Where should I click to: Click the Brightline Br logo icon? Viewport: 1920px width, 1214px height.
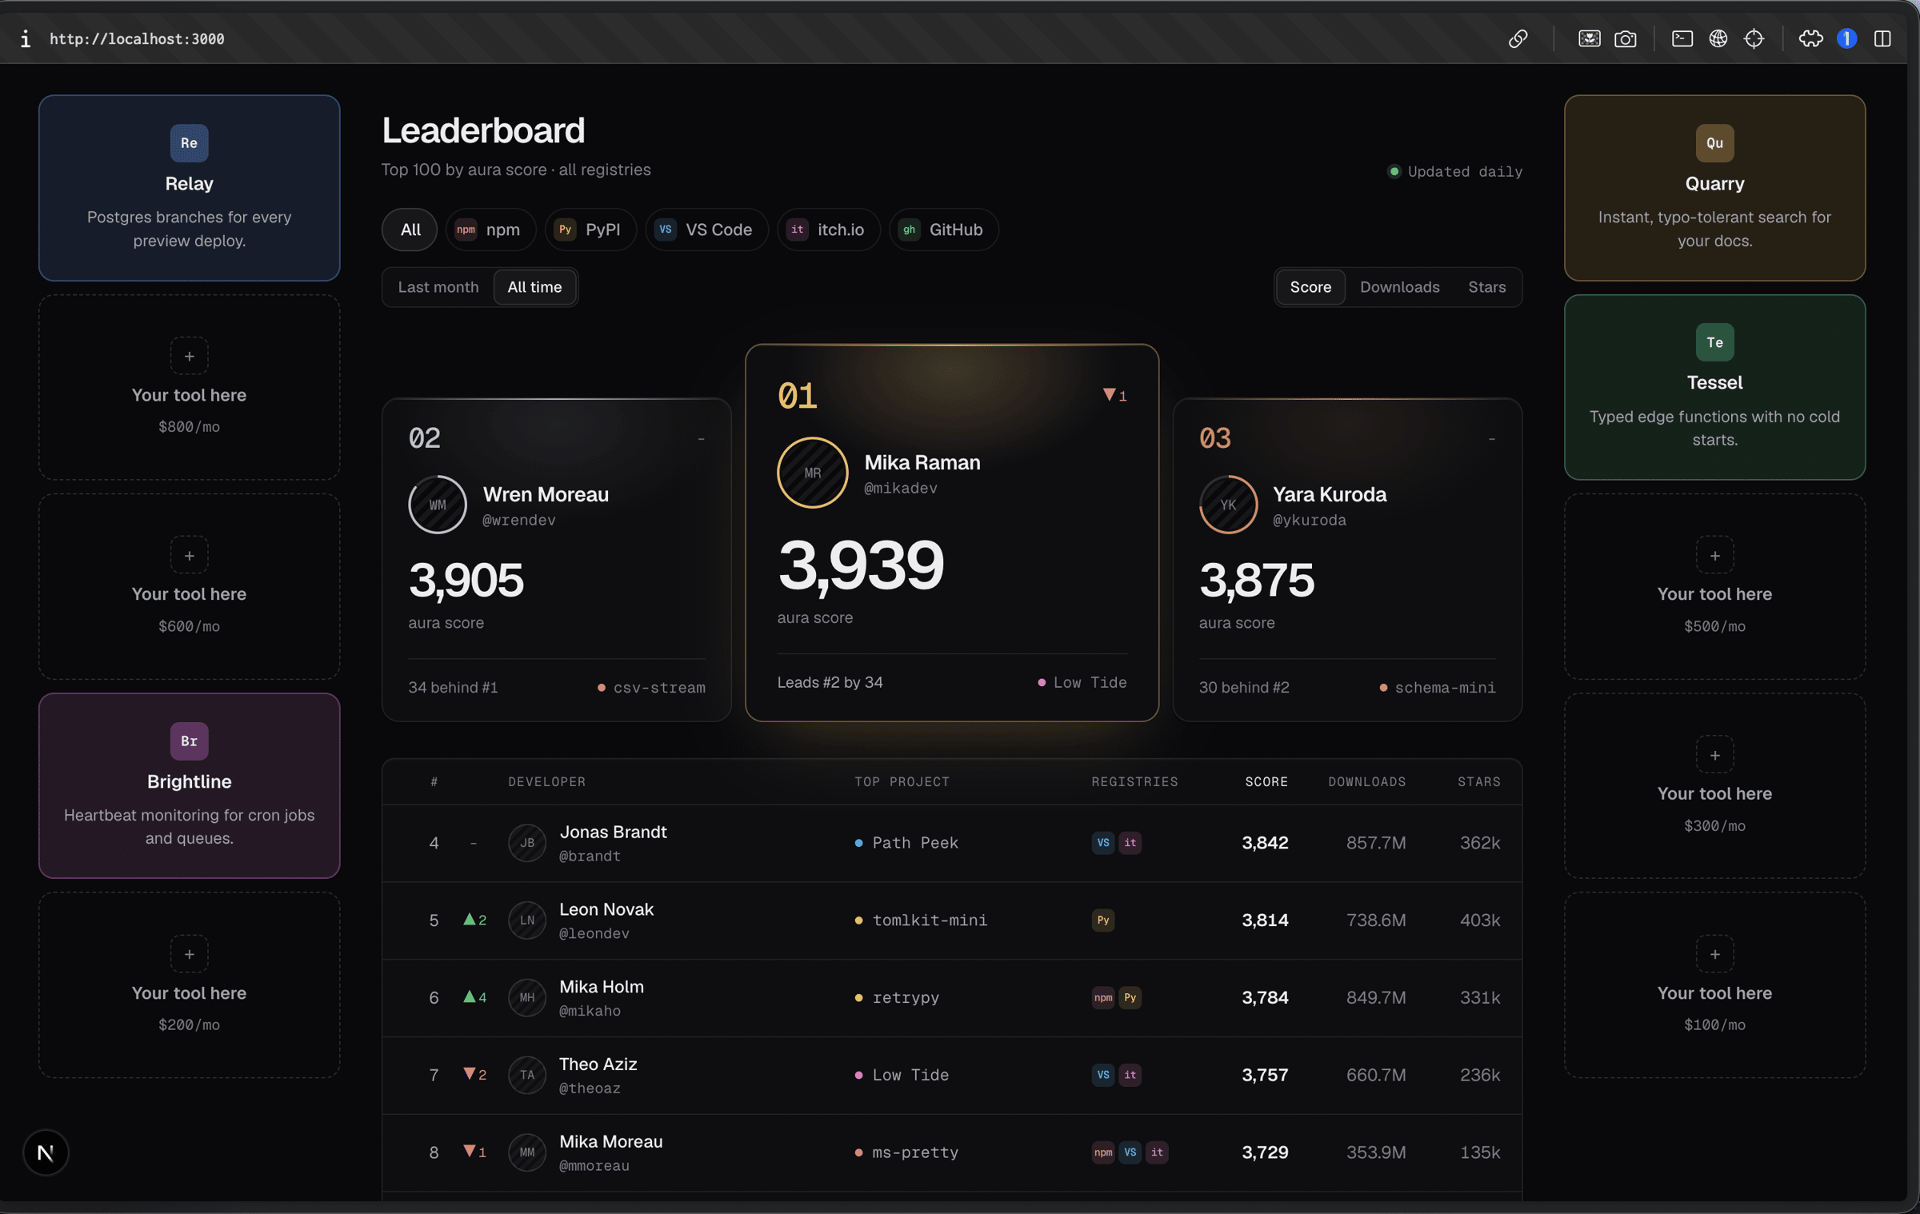pyautogui.click(x=189, y=741)
